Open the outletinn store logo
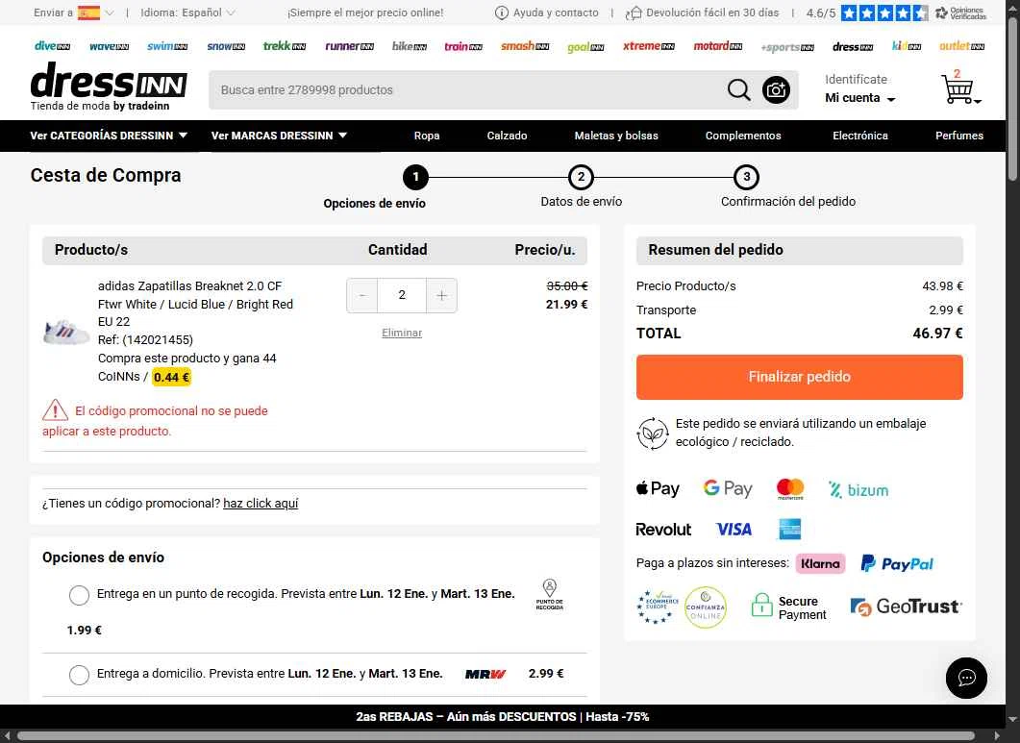Image resolution: width=1020 pixels, height=743 pixels. (x=961, y=46)
